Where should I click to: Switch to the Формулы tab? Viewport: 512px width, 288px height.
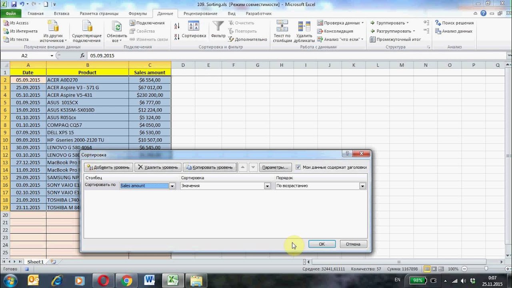138,13
